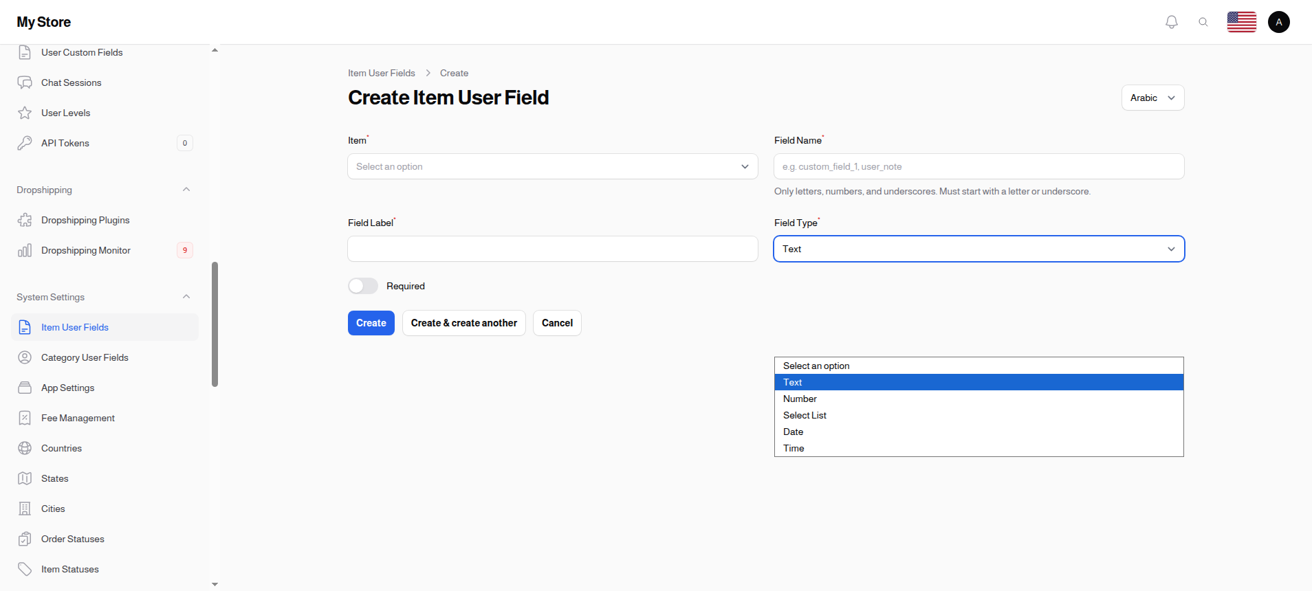Click the Item User Fields document icon
Screen dimensions: 1312x591
pyautogui.click(x=25, y=327)
